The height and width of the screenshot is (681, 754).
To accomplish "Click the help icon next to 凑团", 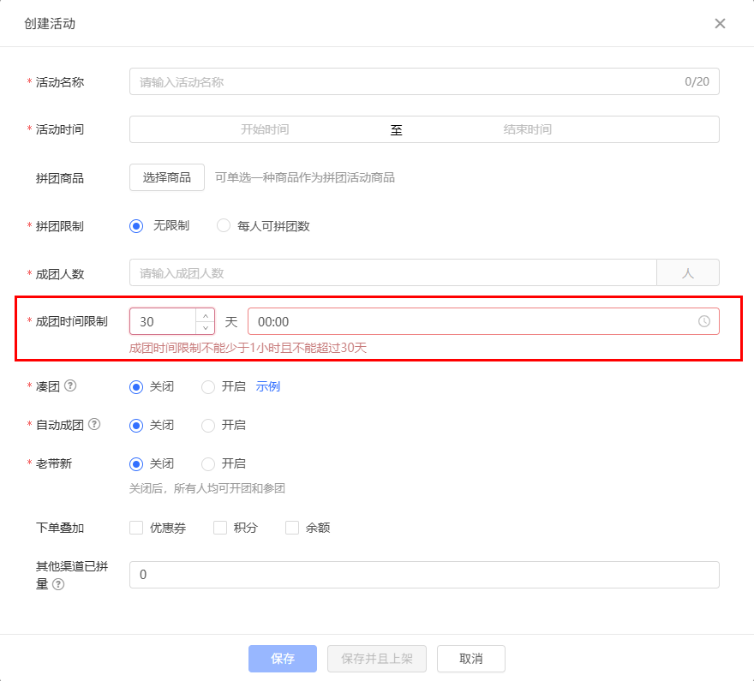I will (x=70, y=386).
